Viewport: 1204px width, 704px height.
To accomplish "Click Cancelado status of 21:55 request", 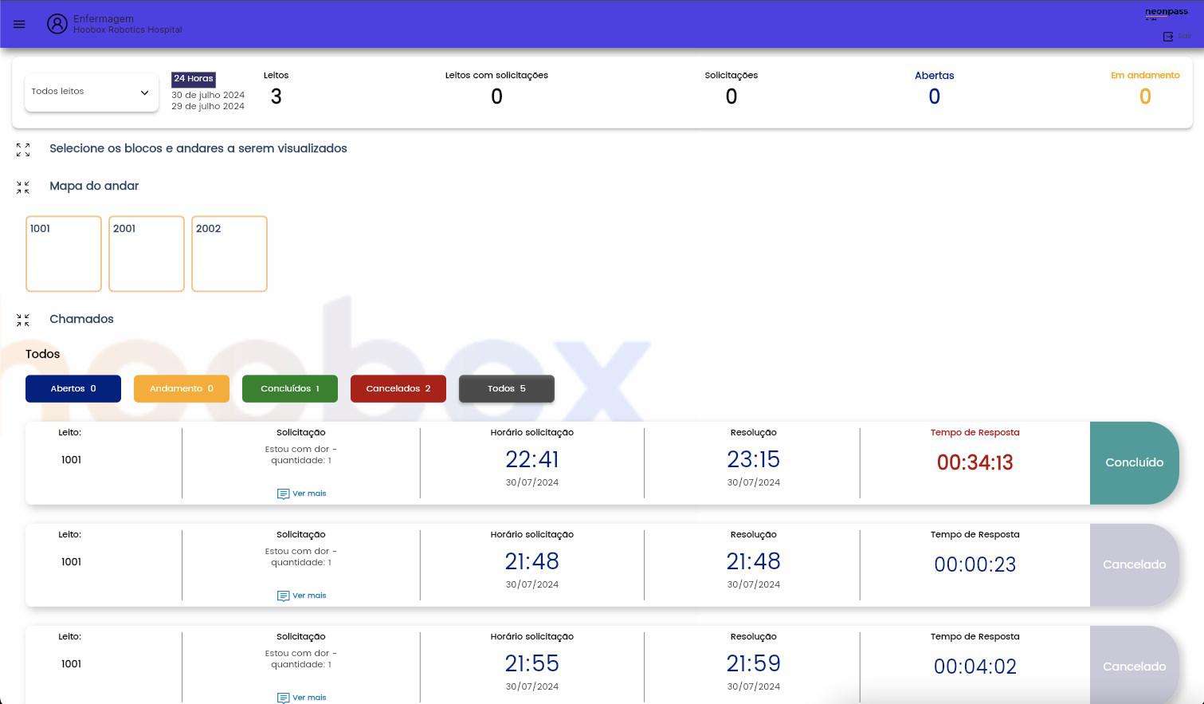I will [1134, 667].
